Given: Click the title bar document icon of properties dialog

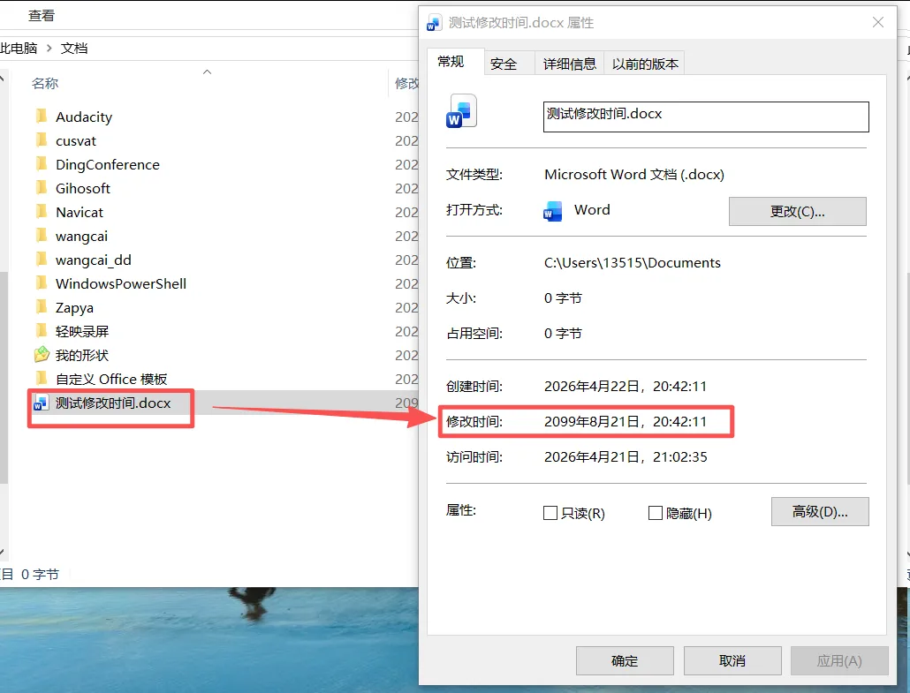Looking at the screenshot, I should [434, 23].
